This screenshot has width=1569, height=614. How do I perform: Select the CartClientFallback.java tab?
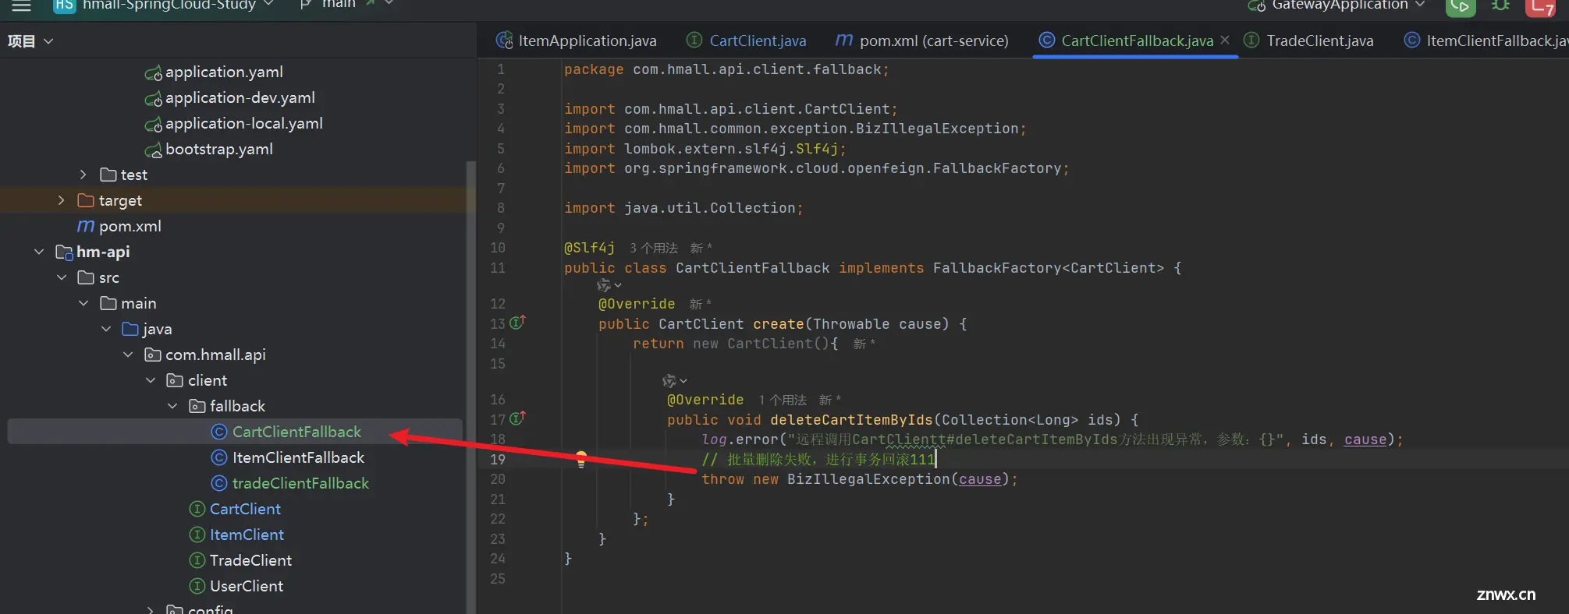[x=1127, y=41]
